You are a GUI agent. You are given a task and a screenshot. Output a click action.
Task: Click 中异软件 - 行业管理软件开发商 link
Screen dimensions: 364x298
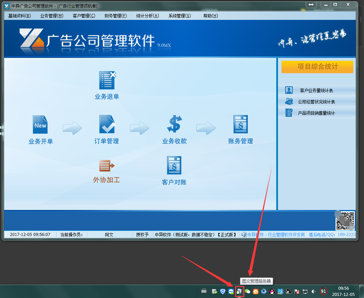(276, 235)
